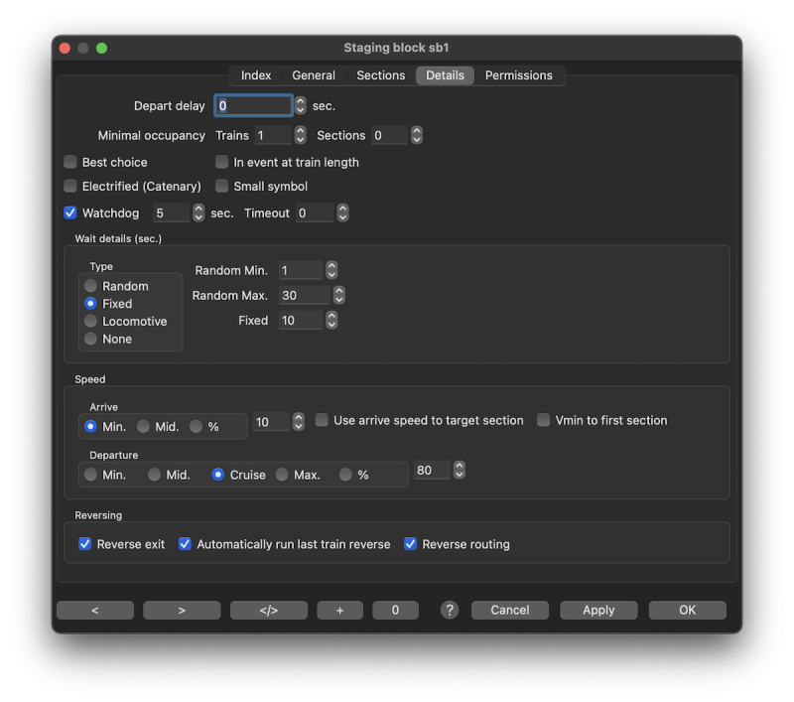Image resolution: width=794 pixels, height=702 pixels.
Task: Click the next block '>' button
Action: [182, 611]
